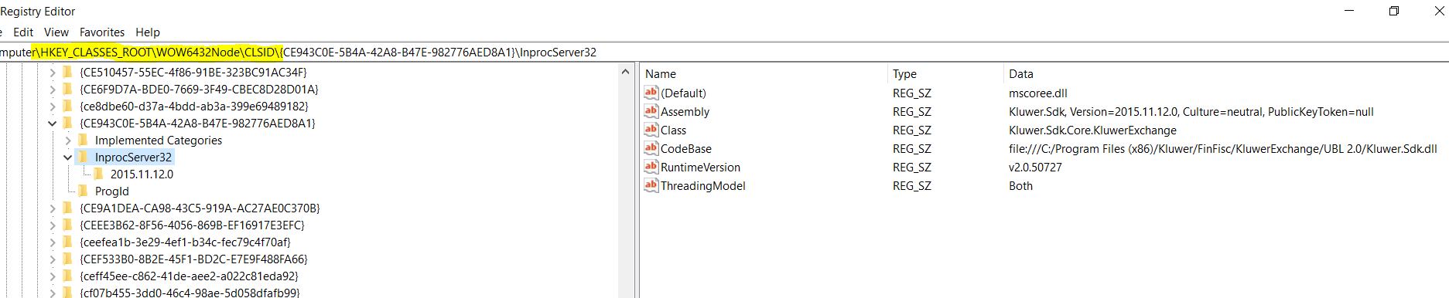Click the string value icon for (Default)
This screenshot has width=1449, height=298.
pos(651,93)
